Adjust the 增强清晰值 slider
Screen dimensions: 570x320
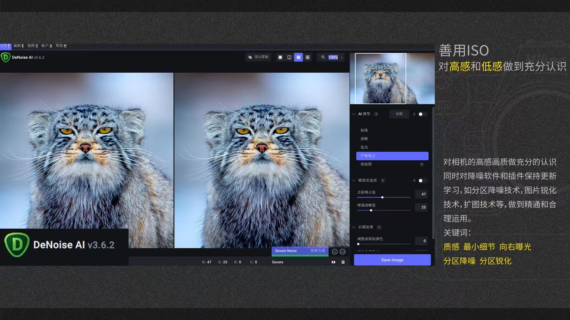click(x=384, y=210)
